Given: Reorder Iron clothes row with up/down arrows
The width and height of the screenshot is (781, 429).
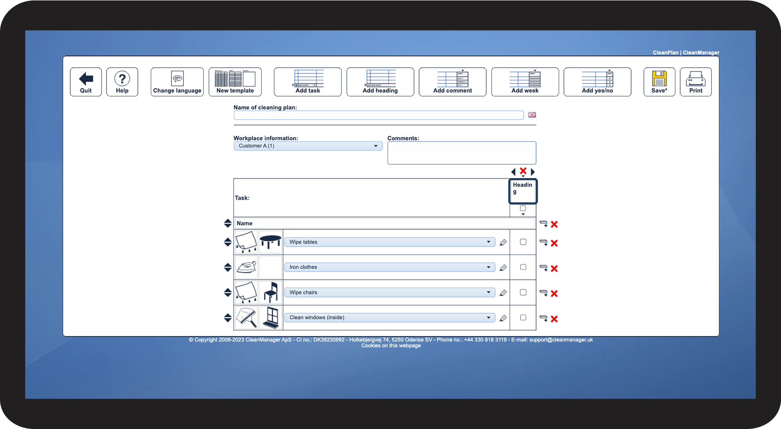Looking at the screenshot, I should (228, 267).
